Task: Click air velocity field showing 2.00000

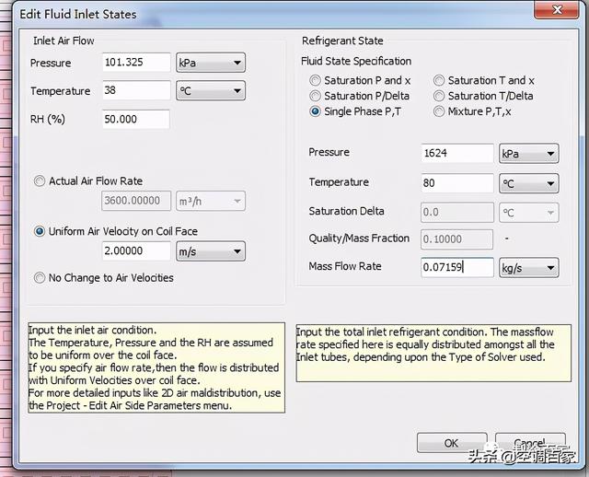Action: click(136, 250)
